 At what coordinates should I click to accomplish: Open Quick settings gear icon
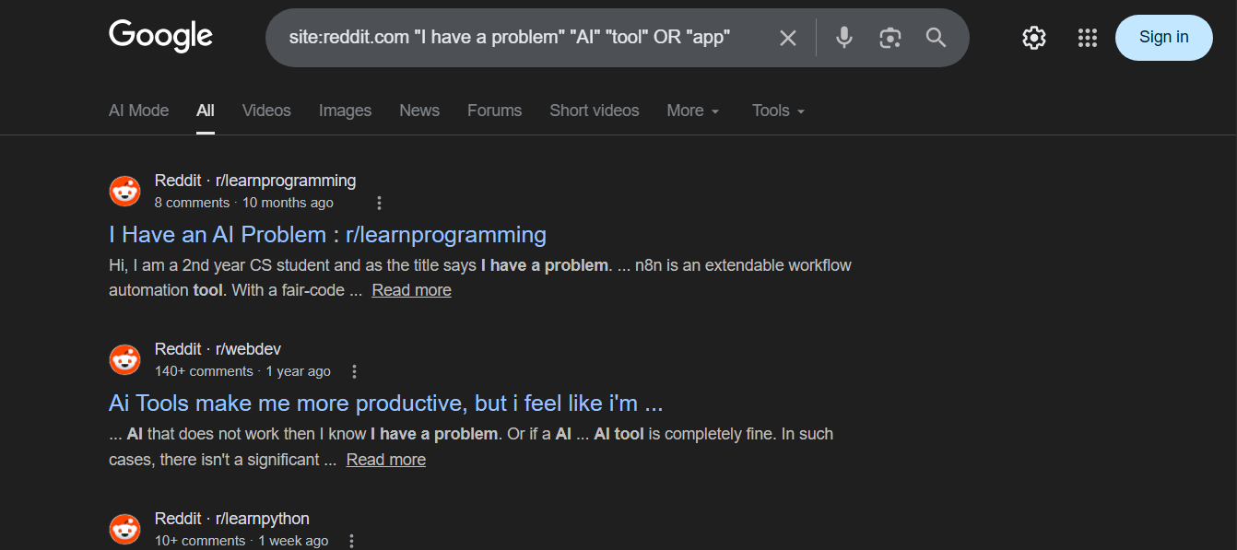[x=1034, y=38]
